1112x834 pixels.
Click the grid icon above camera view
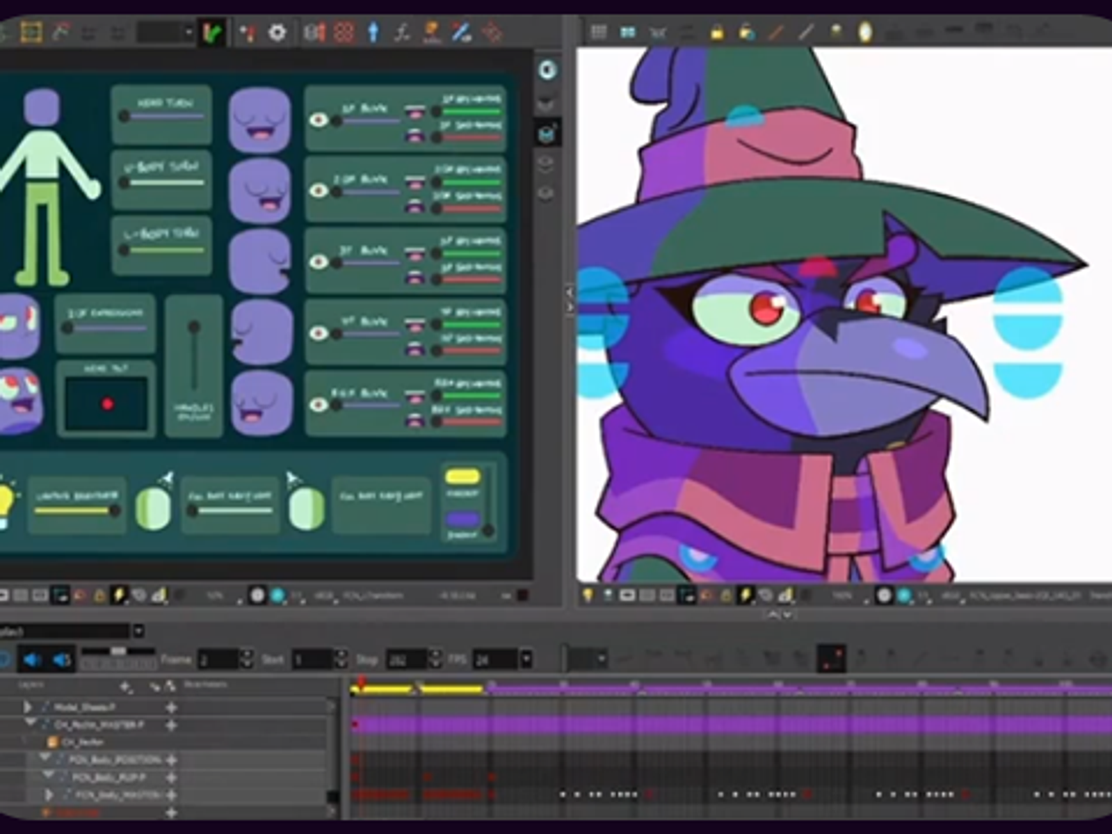click(598, 32)
